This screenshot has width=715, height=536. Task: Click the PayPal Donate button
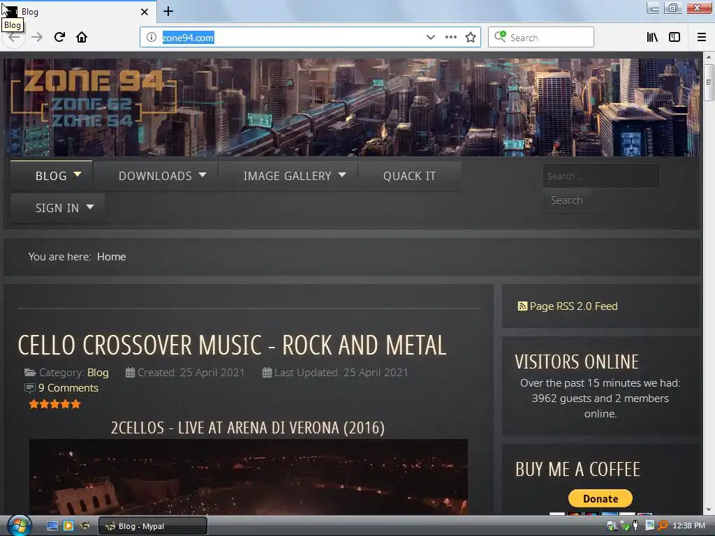pyautogui.click(x=600, y=498)
